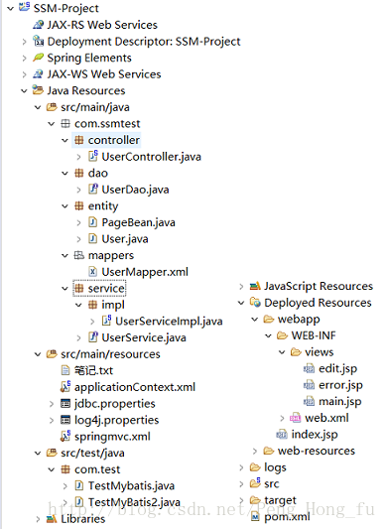Collapse the WEB-INF folder
Viewport: 386px width, 529px height.
coord(268,335)
